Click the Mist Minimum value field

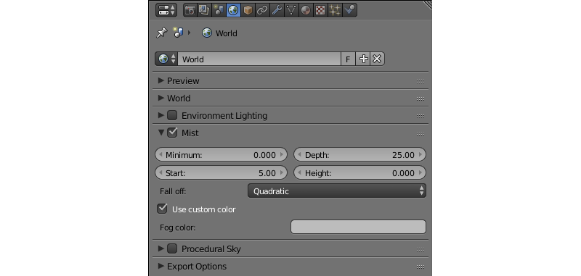coord(222,155)
